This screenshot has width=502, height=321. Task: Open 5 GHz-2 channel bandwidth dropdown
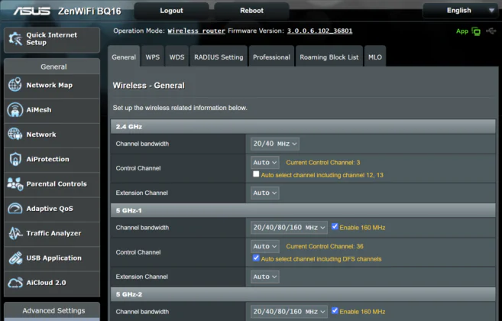pos(289,311)
